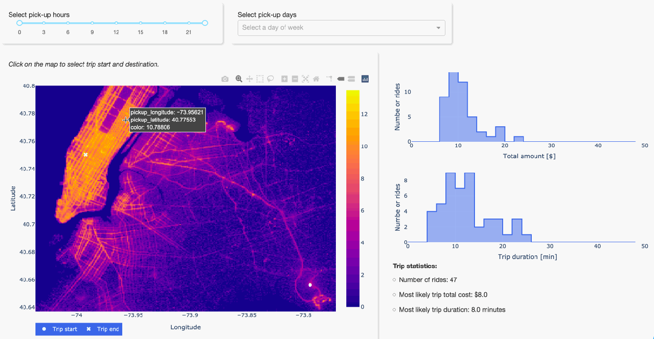Click the tallest bar in total amount histogram
This screenshot has width=654, height=339.
point(454,107)
